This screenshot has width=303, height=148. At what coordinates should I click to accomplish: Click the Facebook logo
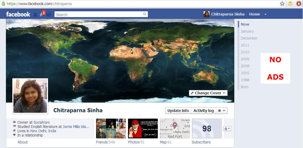(x=18, y=14)
